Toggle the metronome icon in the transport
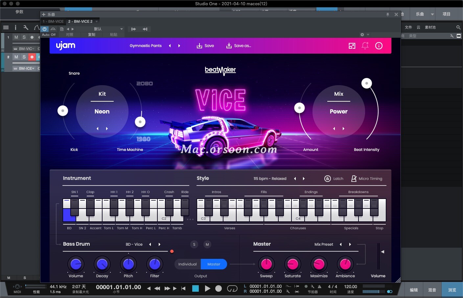This screenshot has height=298, width=463. tap(319, 286)
